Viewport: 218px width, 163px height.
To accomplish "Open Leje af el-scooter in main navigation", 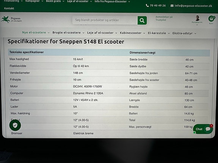I will tap(102, 33).
